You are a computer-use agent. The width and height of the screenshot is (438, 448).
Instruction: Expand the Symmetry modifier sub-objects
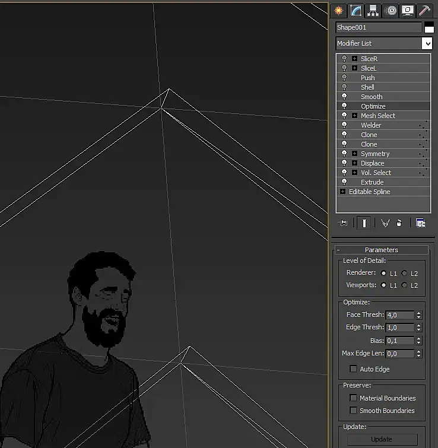point(354,154)
